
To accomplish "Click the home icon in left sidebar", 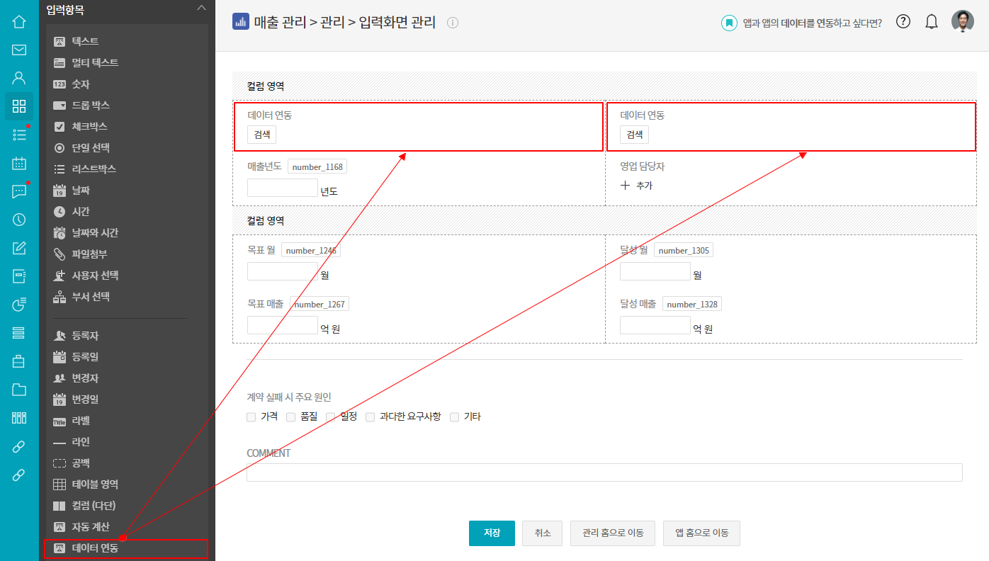I will (19, 21).
